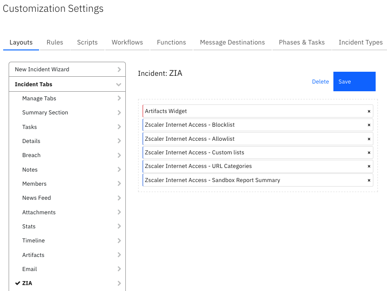Select the Incident Tabs header
The image size is (387, 291).
[67, 84]
